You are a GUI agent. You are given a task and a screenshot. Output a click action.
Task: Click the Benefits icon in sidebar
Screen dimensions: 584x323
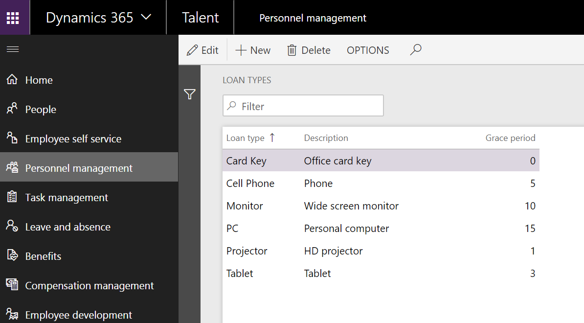click(12, 256)
